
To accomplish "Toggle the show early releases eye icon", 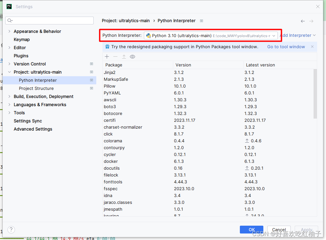I will [x=132, y=57].
